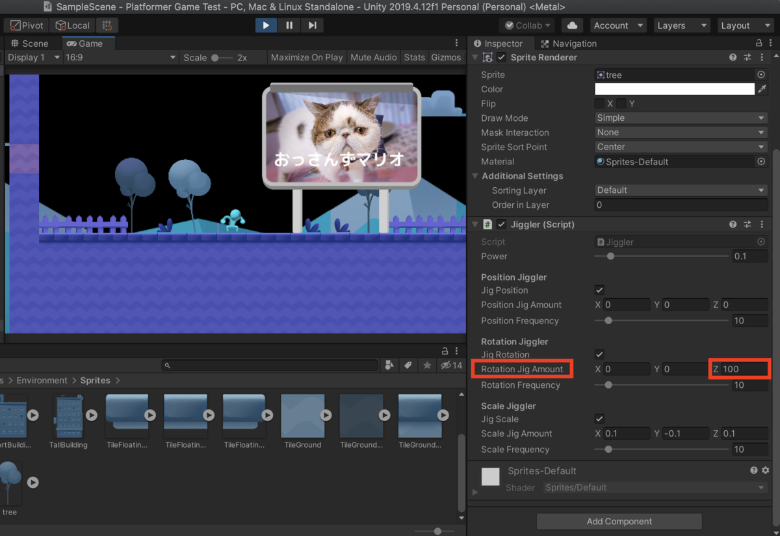
Task: Open the Sorting Layer dropdown
Action: point(681,190)
